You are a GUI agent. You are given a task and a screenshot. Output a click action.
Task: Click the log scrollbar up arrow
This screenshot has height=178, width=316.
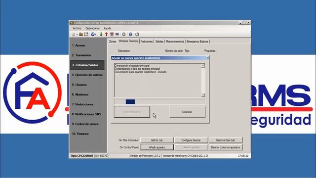pos(203,65)
